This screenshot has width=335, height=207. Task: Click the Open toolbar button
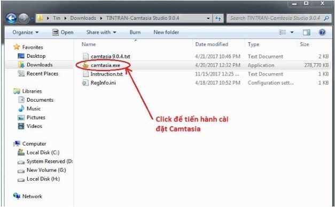point(63,32)
